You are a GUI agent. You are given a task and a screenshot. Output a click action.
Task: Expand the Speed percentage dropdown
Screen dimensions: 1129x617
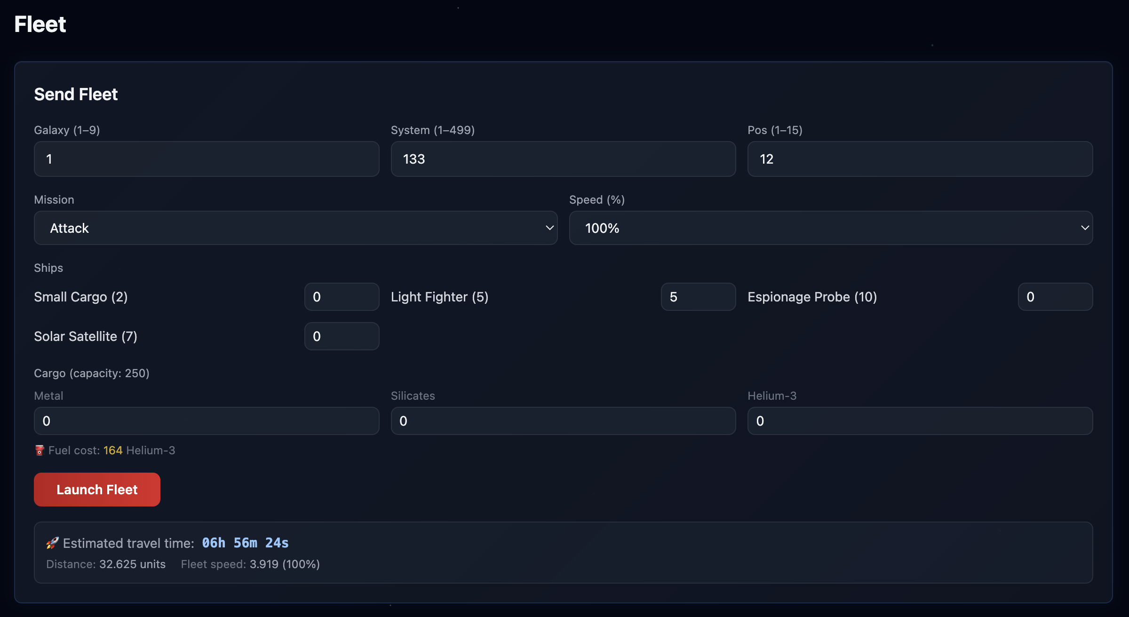click(830, 228)
